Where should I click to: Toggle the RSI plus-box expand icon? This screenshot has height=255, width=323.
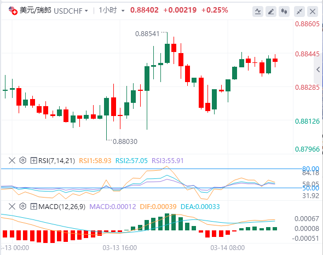[33, 160]
